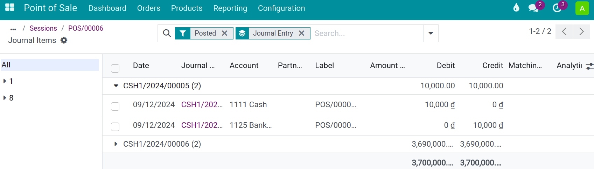Sort by the Matching column header
This screenshot has height=169, width=594.
(525, 65)
